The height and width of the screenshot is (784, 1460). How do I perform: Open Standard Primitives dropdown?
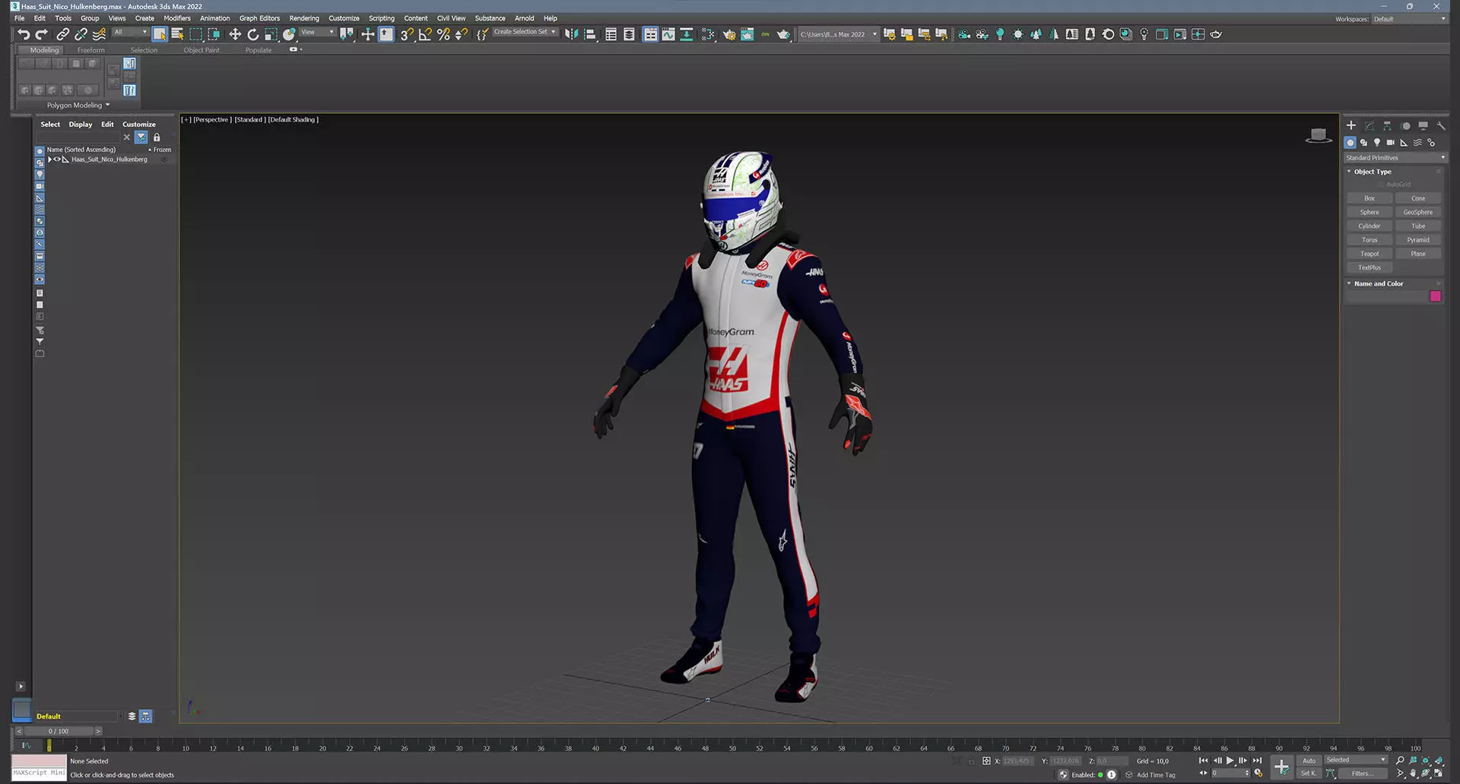coord(1395,158)
